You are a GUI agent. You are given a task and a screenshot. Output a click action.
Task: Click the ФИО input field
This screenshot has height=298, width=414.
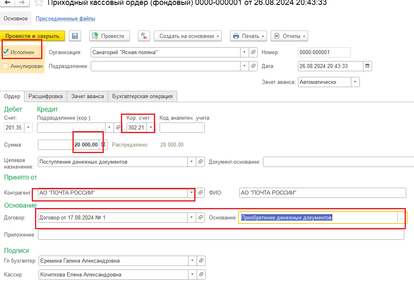pyautogui.click(x=323, y=193)
